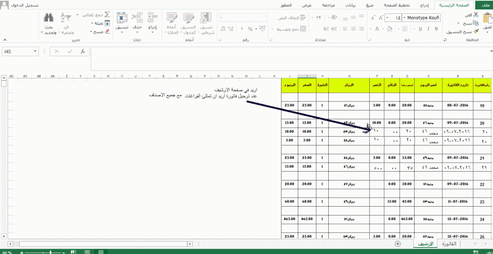The image size is (493, 254).
Task: Click the Insert cells (إدراج) icon
Action: click(153, 17)
